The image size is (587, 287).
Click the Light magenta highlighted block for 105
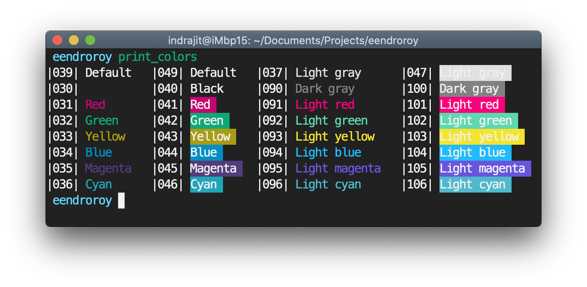[485, 168]
